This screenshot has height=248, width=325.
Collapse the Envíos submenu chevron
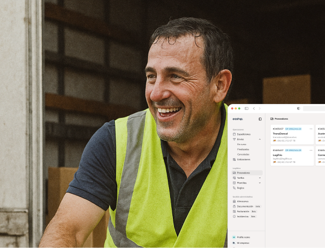(x=259, y=139)
